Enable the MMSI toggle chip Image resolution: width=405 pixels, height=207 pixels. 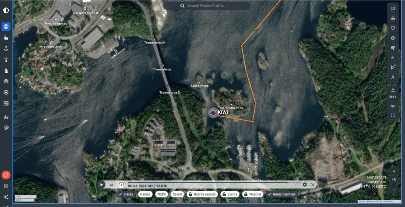coord(162,194)
